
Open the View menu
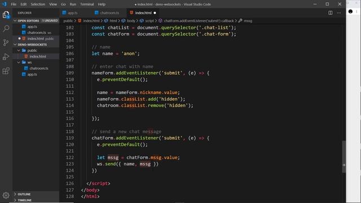pos(53,4)
